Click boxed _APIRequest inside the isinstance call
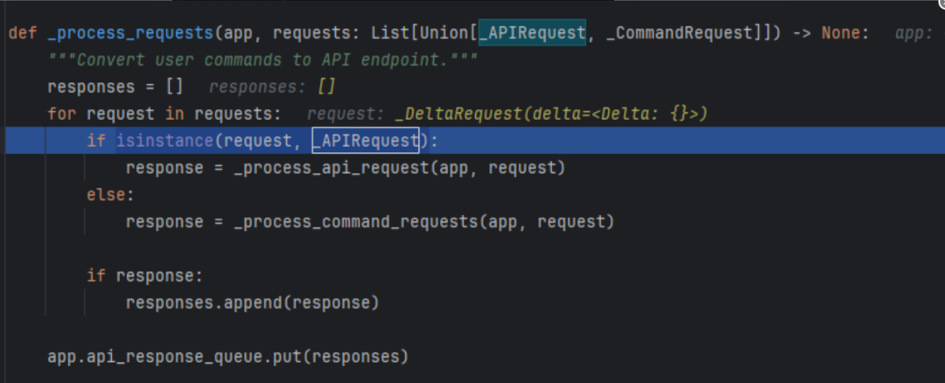945x383 pixels. click(365, 141)
